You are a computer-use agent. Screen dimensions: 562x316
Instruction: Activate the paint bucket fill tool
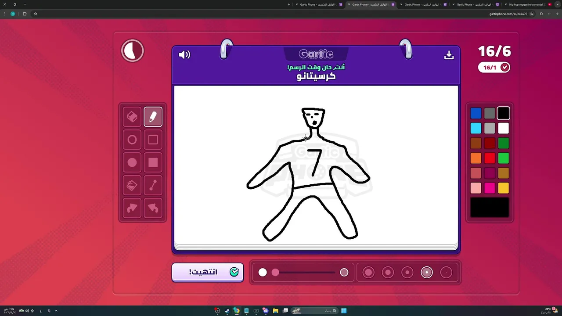coord(132,185)
